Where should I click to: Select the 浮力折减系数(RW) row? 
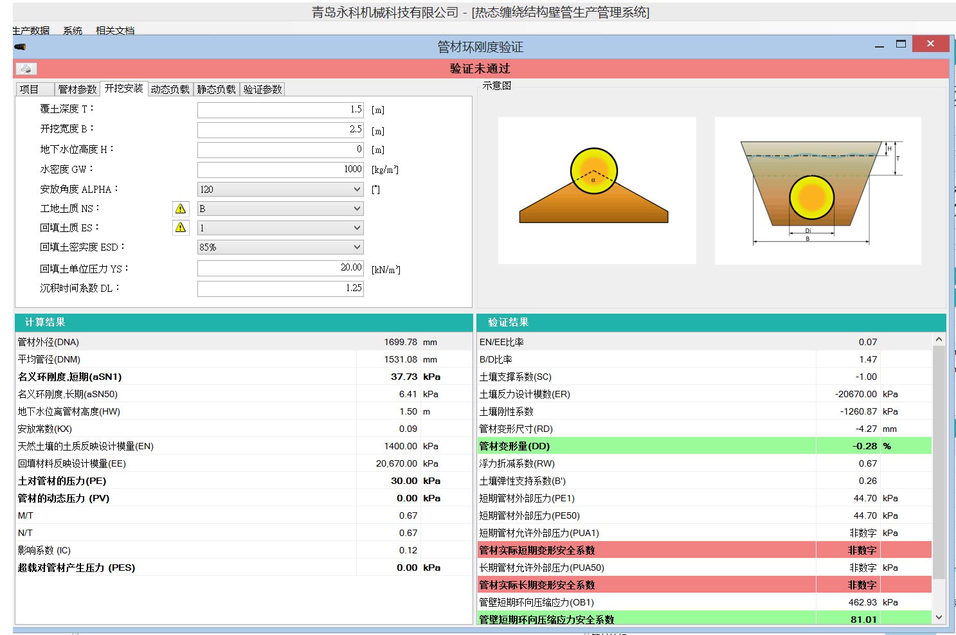705,463
